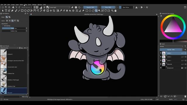
Task: Expand vertical mirror options arrow
Action: point(144,7)
